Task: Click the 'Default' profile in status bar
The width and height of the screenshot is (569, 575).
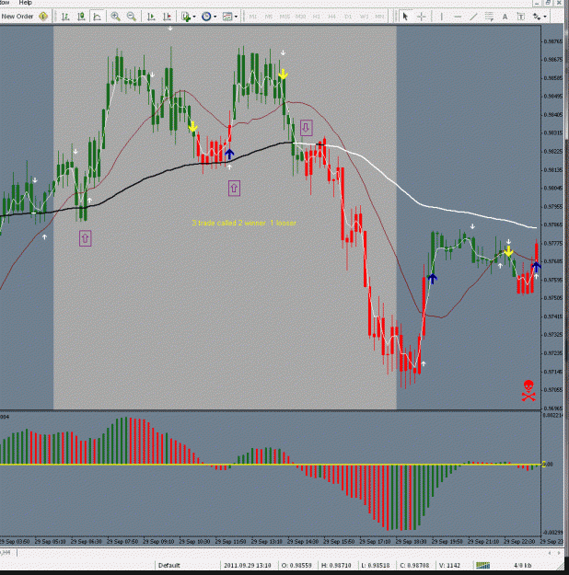Action: tap(169, 565)
